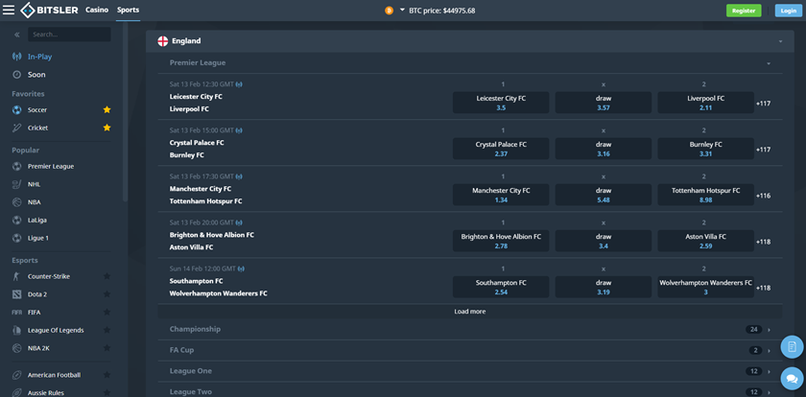Image resolution: width=806 pixels, height=397 pixels.
Task: Collapse the Premier League section chevron
Action: [769, 63]
